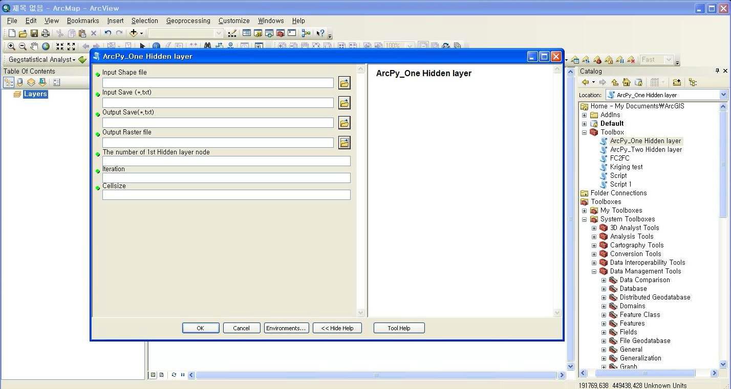
Task: Select the Zoom In magnifier tool
Action: pos(11,46)
